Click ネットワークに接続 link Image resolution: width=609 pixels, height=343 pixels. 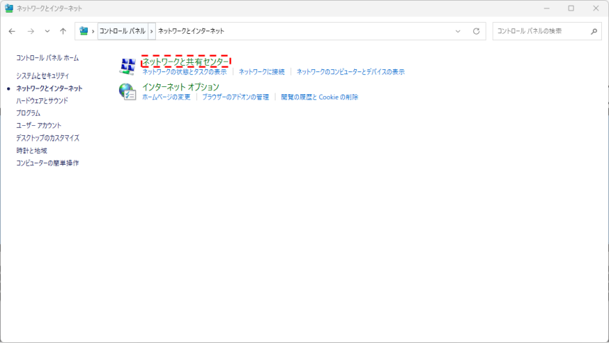[261, 72]
